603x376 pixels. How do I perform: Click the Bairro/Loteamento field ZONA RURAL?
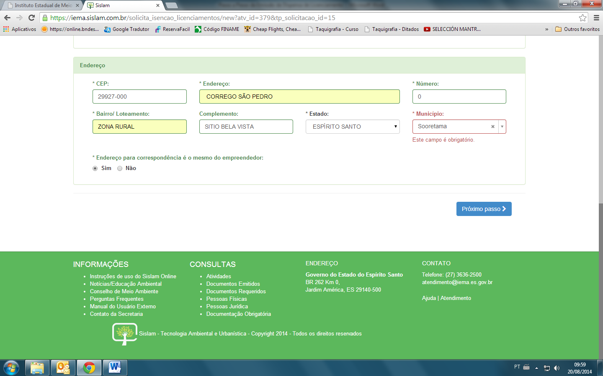coord(139,127)
